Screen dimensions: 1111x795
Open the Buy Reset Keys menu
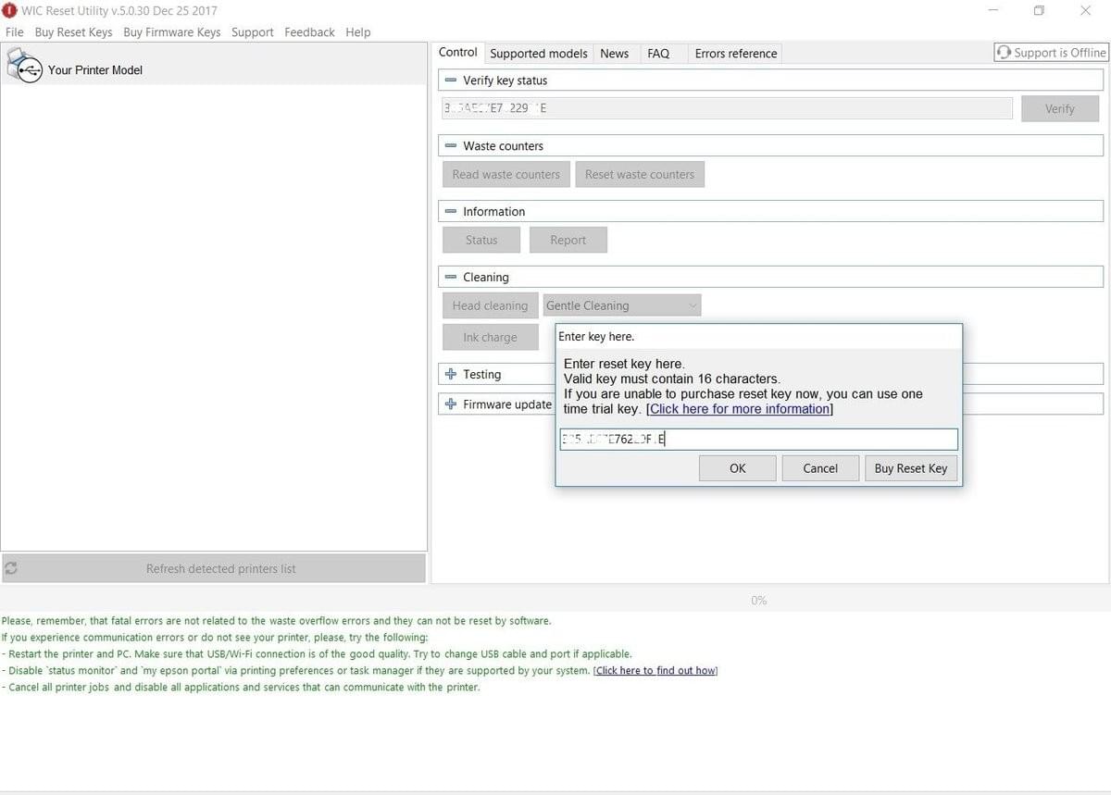coord(73,32)
